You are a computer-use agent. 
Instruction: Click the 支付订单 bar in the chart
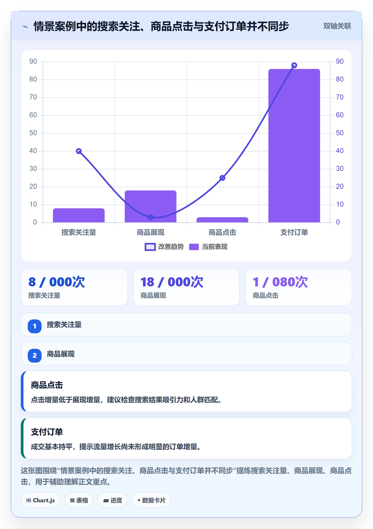tap(294, 146)
